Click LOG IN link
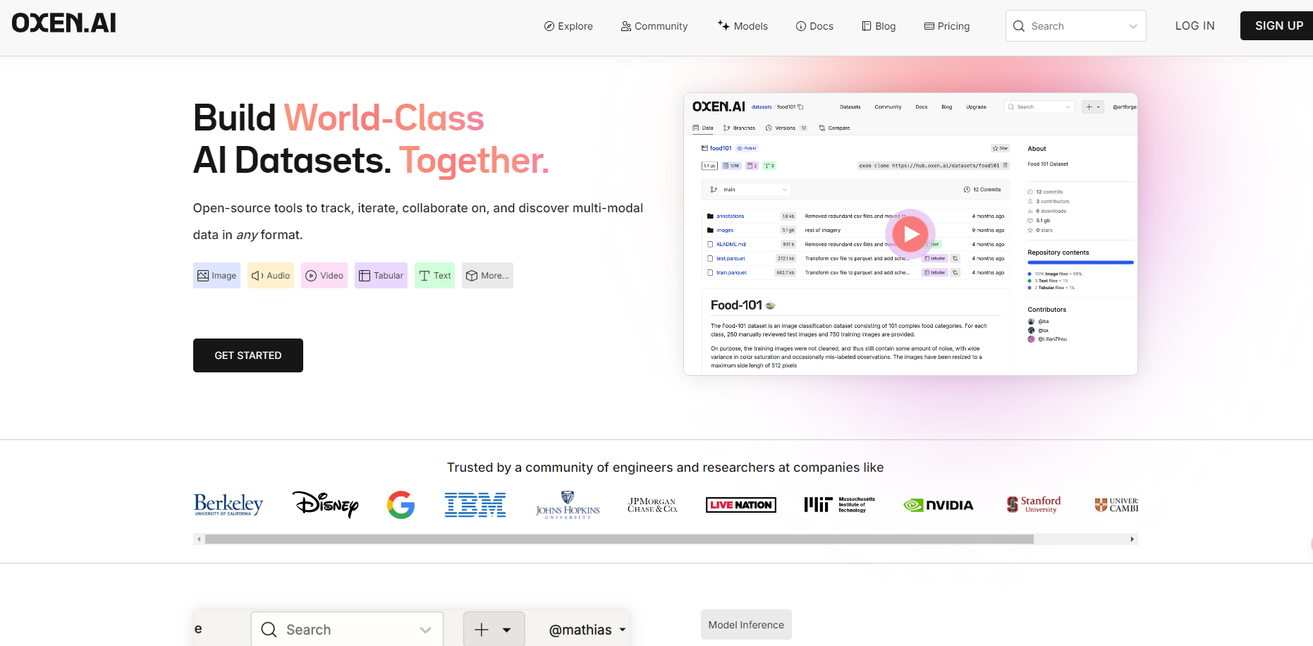Screen dimensions: 1313x646 (x=1195, y=25)
